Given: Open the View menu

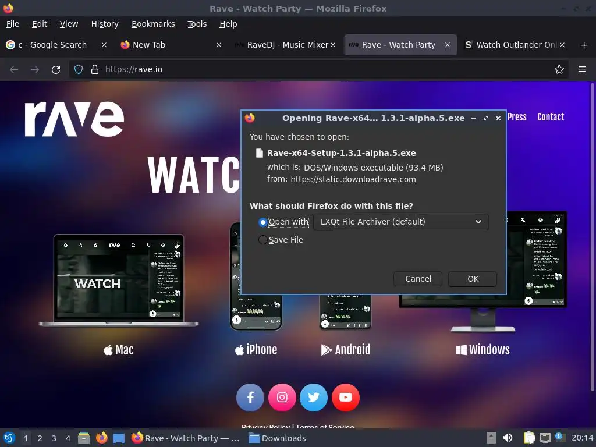Looking at the screenshot, I should 69,24.
